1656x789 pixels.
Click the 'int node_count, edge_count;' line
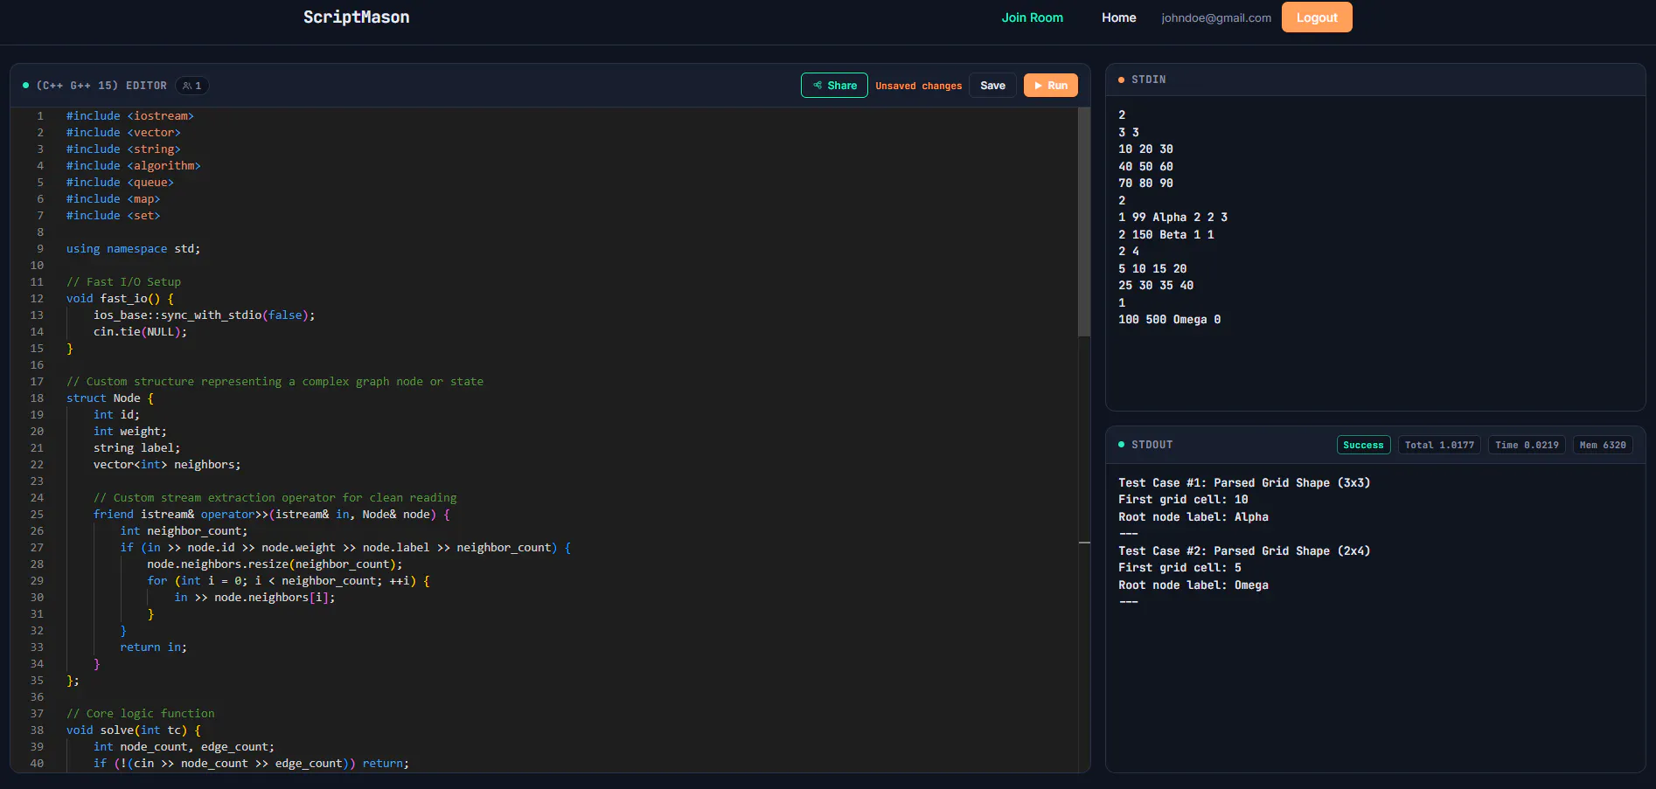pyautogui.click(x=184, y=747)
